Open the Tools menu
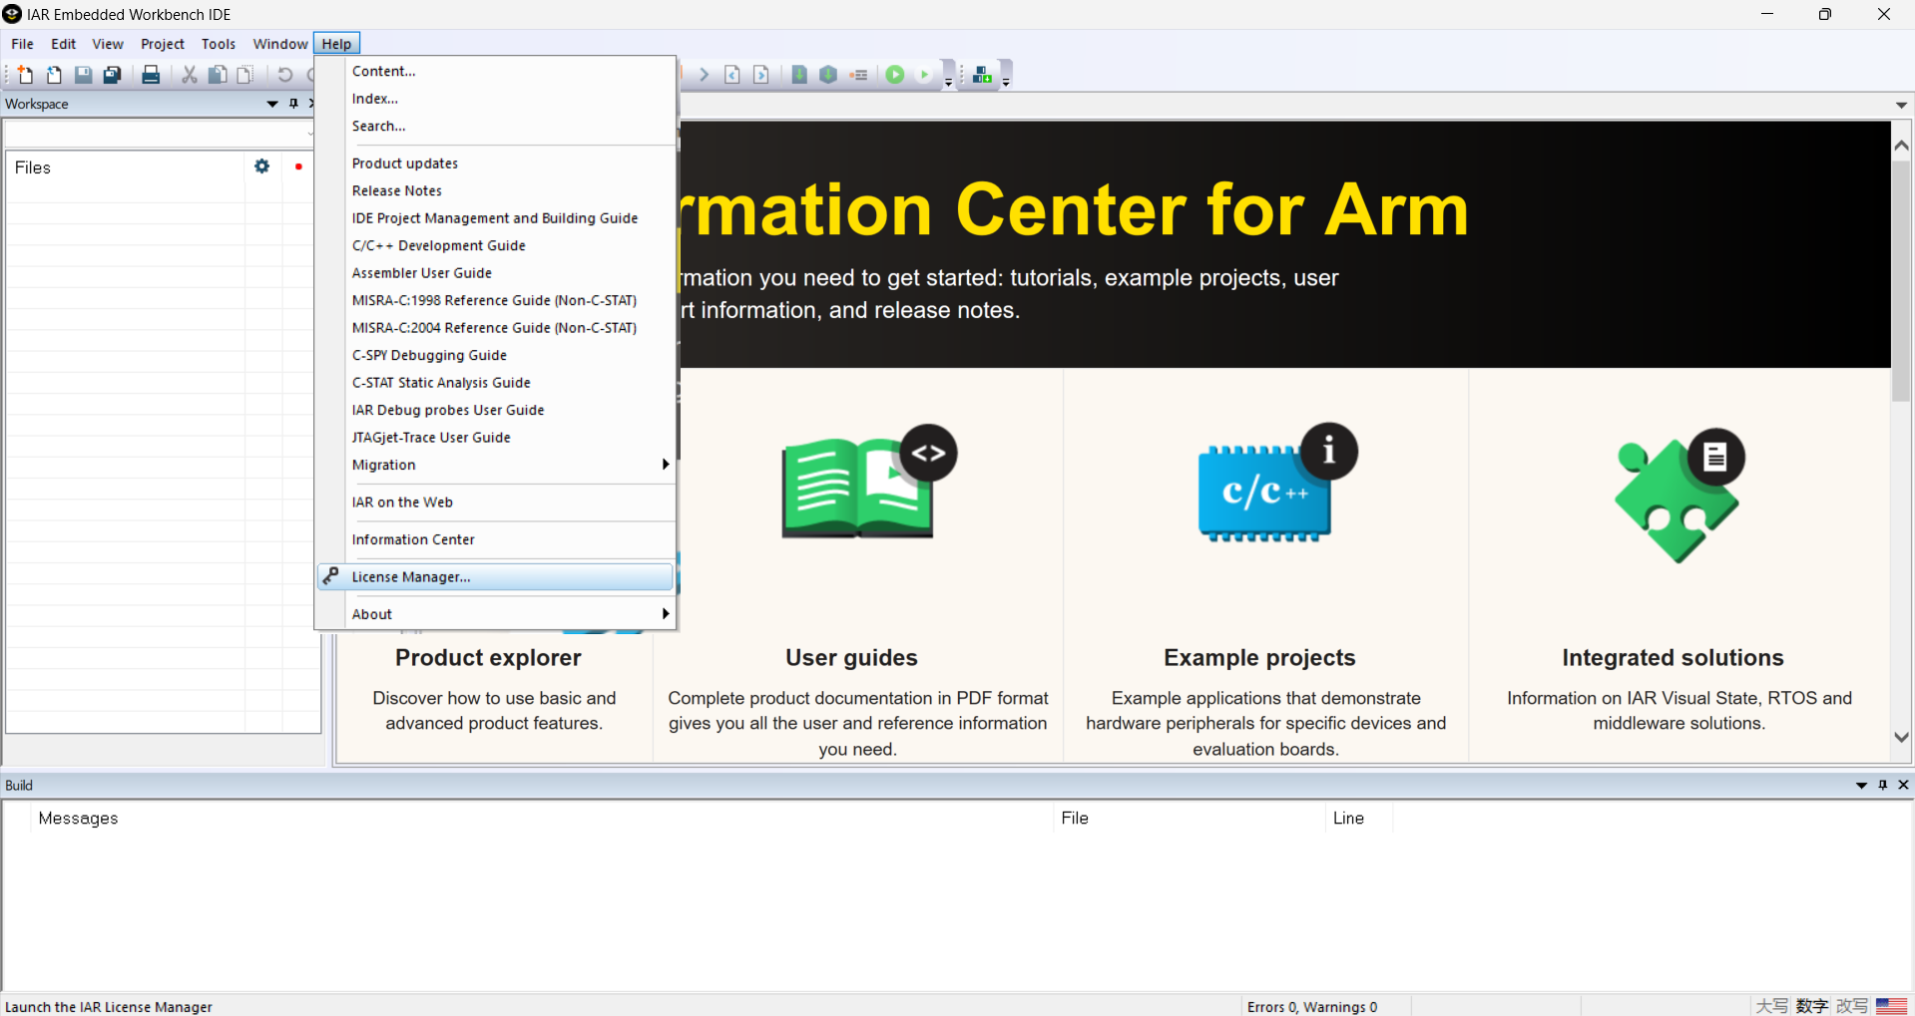The image size is (1915, 1016). coord(219,44)
